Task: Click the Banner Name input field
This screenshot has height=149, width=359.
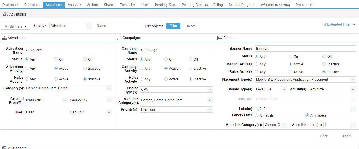Action: point(305,49)
